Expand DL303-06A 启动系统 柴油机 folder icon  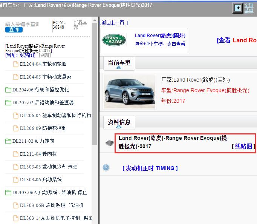tap(8, 193)
